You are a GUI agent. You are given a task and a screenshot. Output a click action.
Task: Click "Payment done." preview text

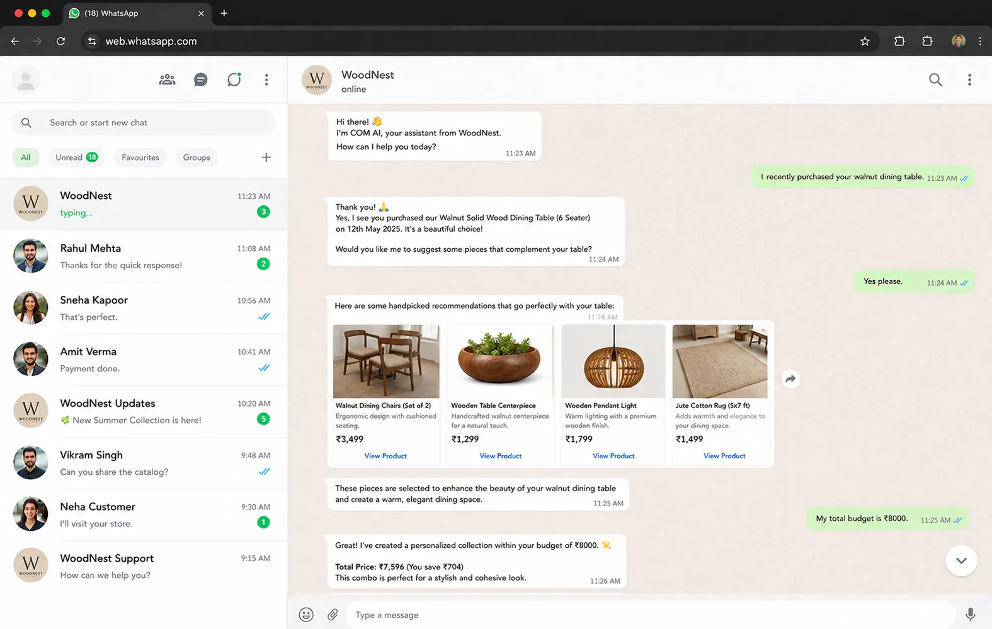tap(89, 368)
